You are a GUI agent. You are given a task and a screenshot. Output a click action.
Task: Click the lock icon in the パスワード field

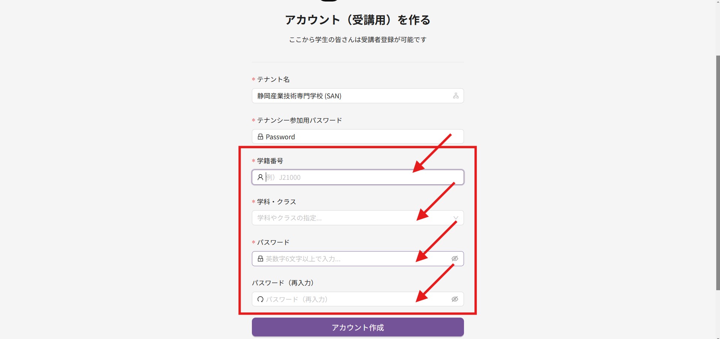click(x=260, y=259)
